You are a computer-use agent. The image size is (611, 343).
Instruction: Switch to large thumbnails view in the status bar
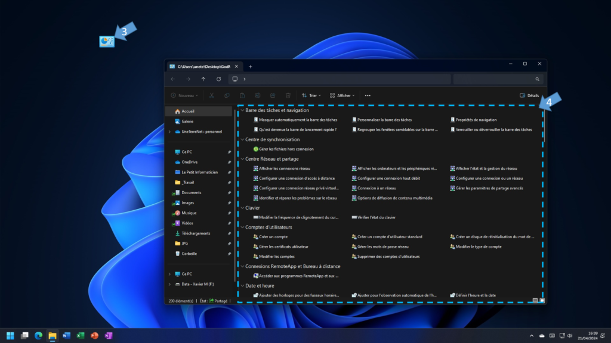click(542, 300)
